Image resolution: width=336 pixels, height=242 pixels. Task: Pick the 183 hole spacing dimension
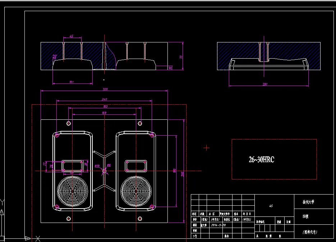(105, 106)
